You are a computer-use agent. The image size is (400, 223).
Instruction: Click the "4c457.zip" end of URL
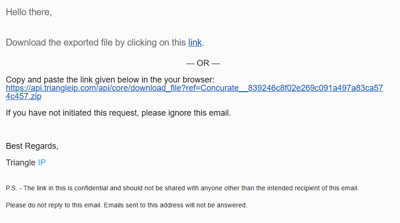click(x=24, y=96)
